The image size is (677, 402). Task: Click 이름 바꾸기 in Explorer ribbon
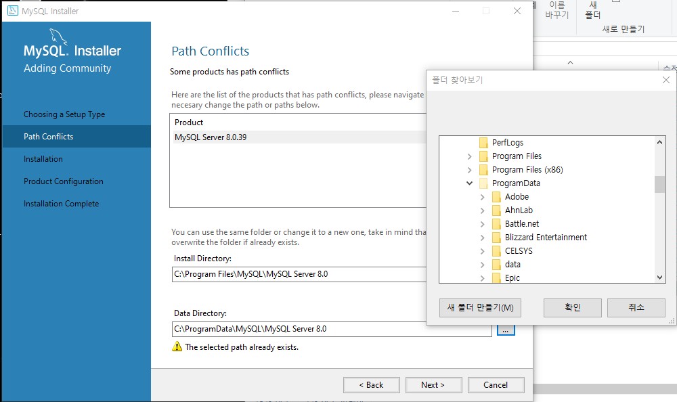(x=556, y=9)
